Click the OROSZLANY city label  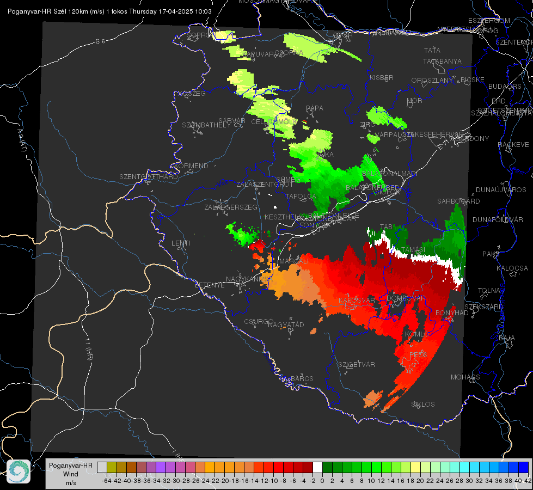coord(432,80)
